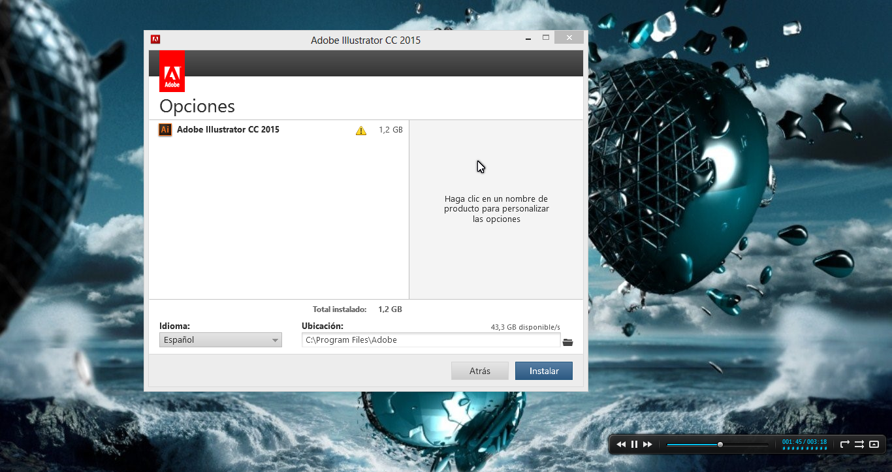Toggle shuffle in the media player

tap(859, 445)
